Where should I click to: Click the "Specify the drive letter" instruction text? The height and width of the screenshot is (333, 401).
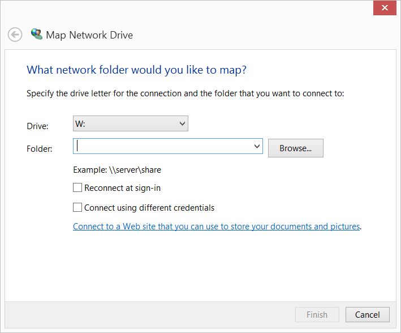(185, 93)
